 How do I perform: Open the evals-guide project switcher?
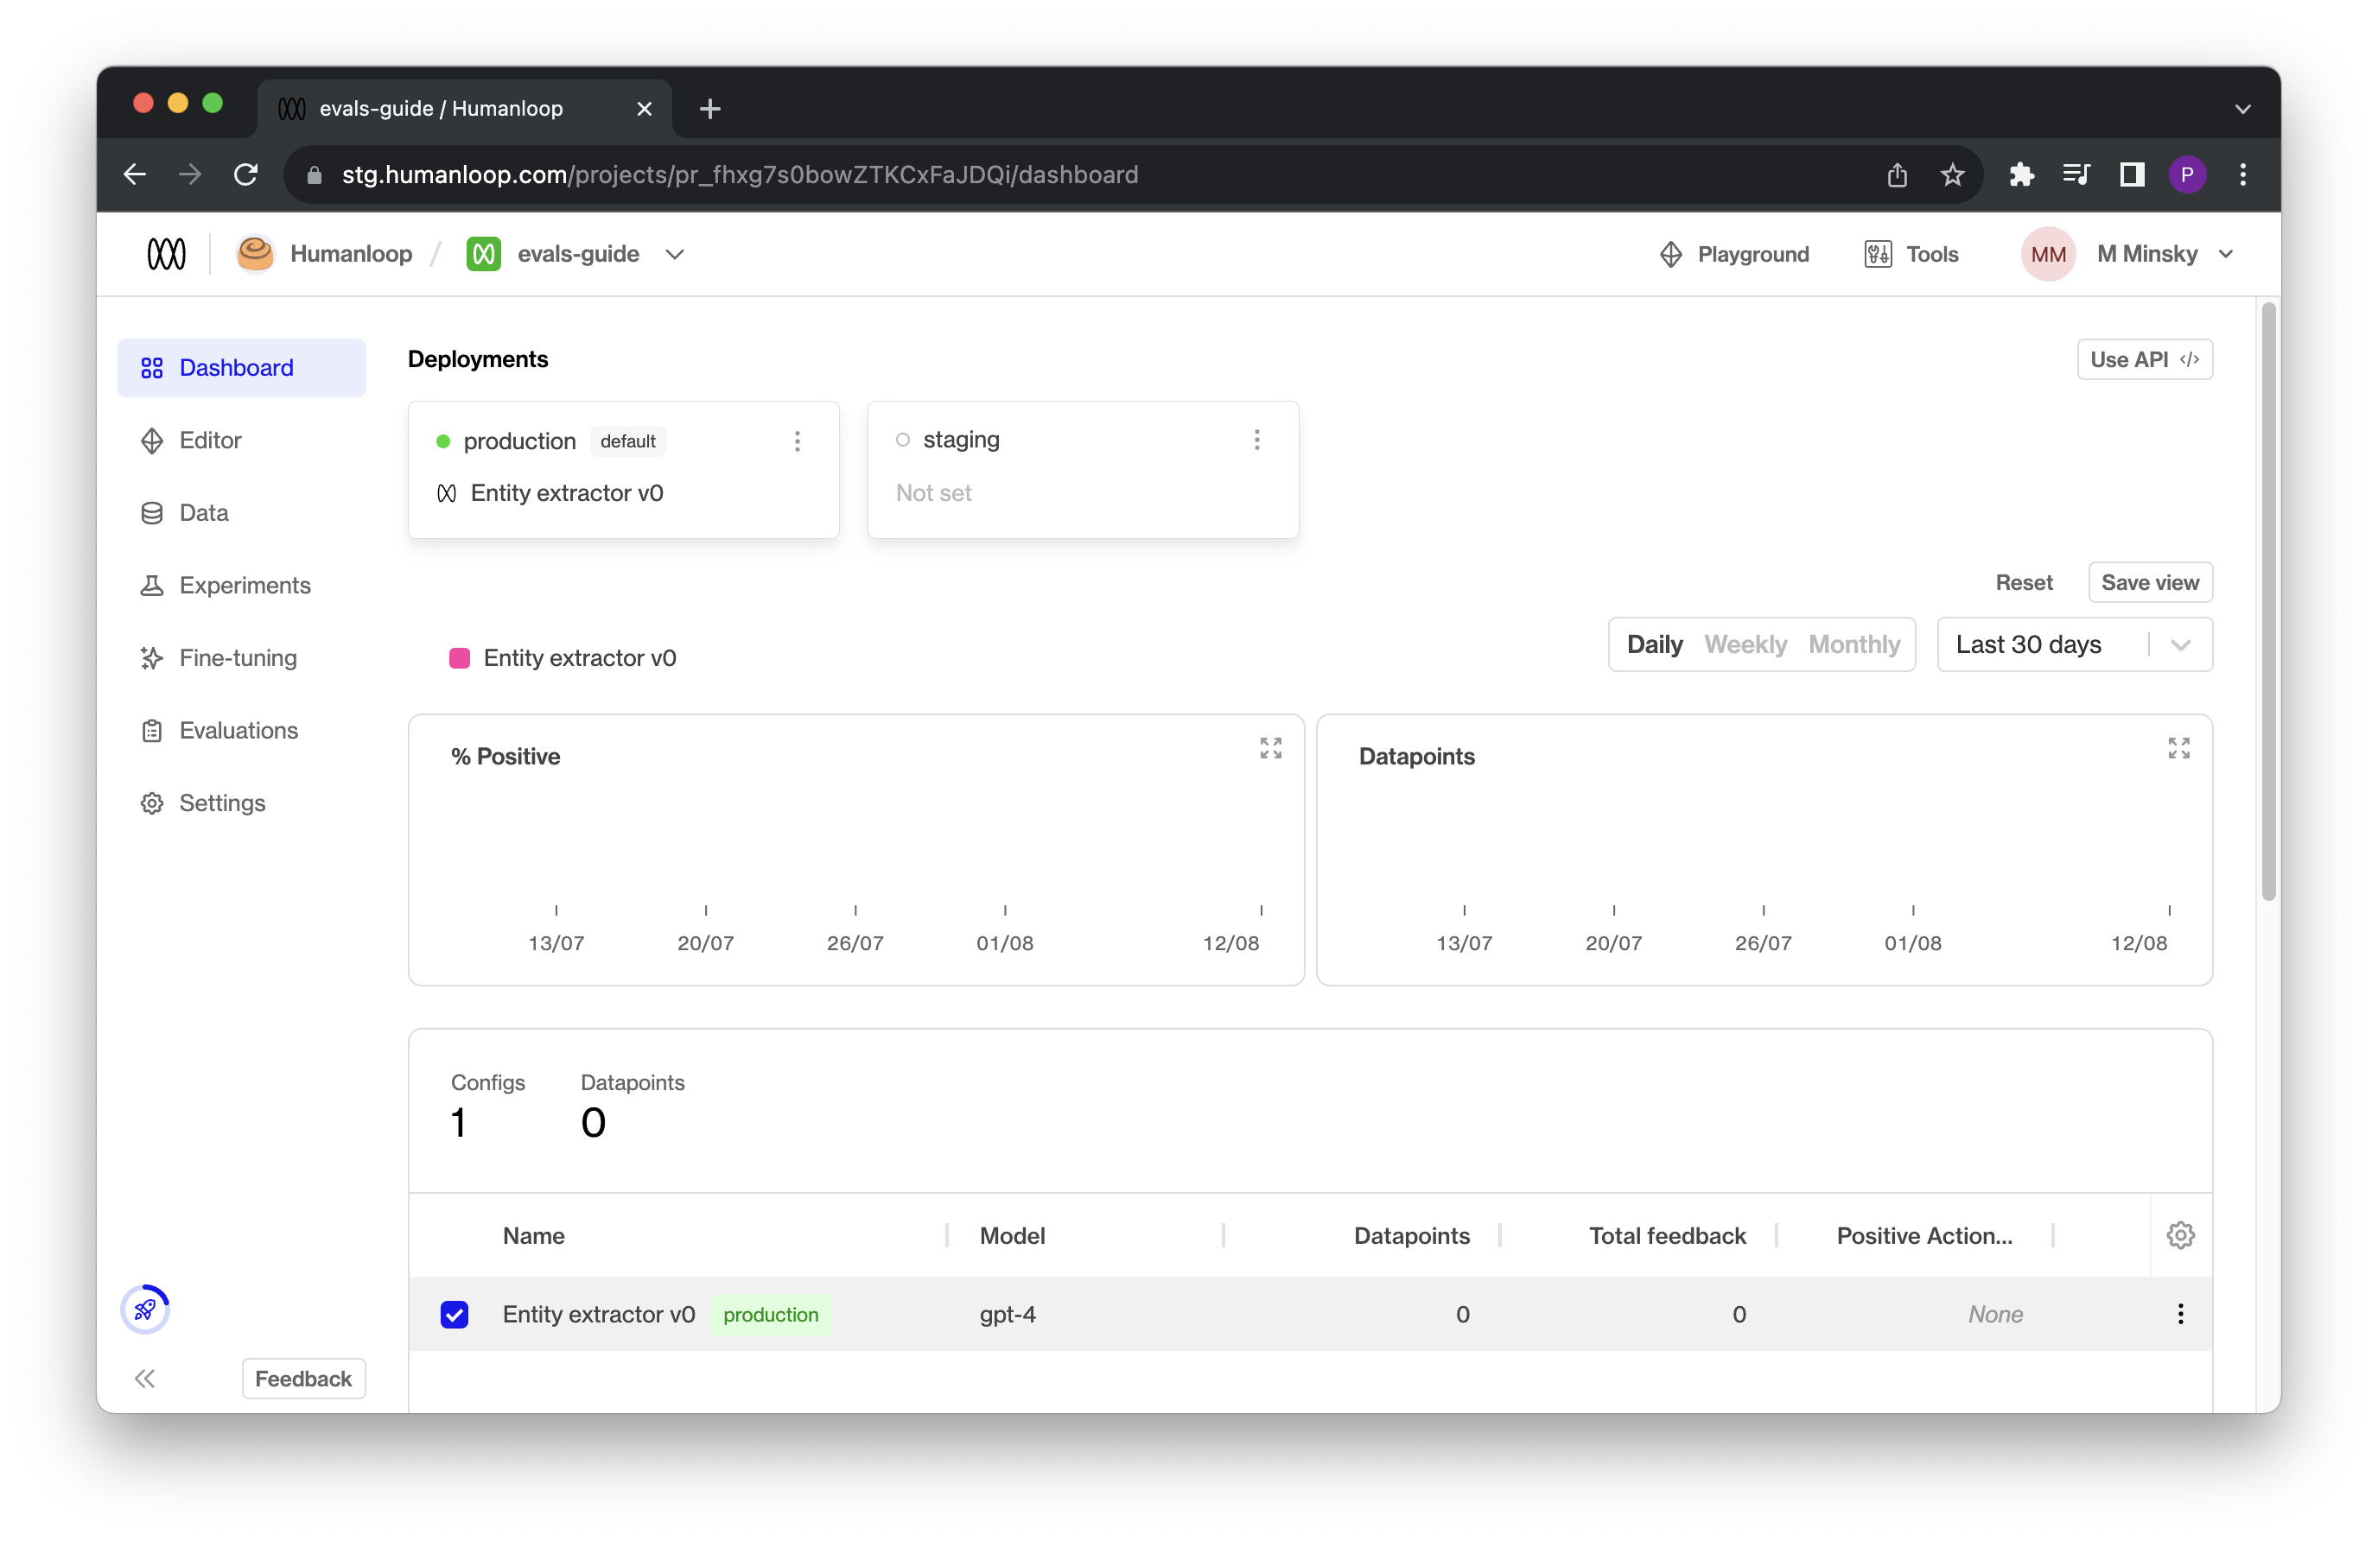coord(675,254)
